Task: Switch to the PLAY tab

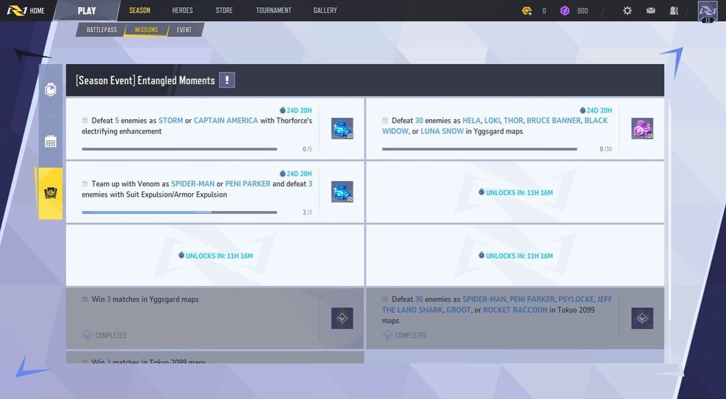Action: pyautogui.click(x=87, y=11)
